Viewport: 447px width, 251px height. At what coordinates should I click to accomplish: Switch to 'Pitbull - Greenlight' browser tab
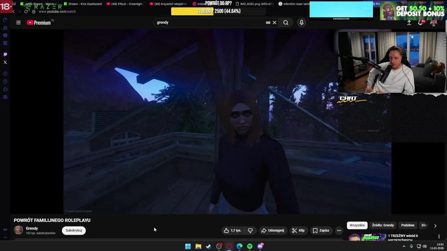click(125, 4)
